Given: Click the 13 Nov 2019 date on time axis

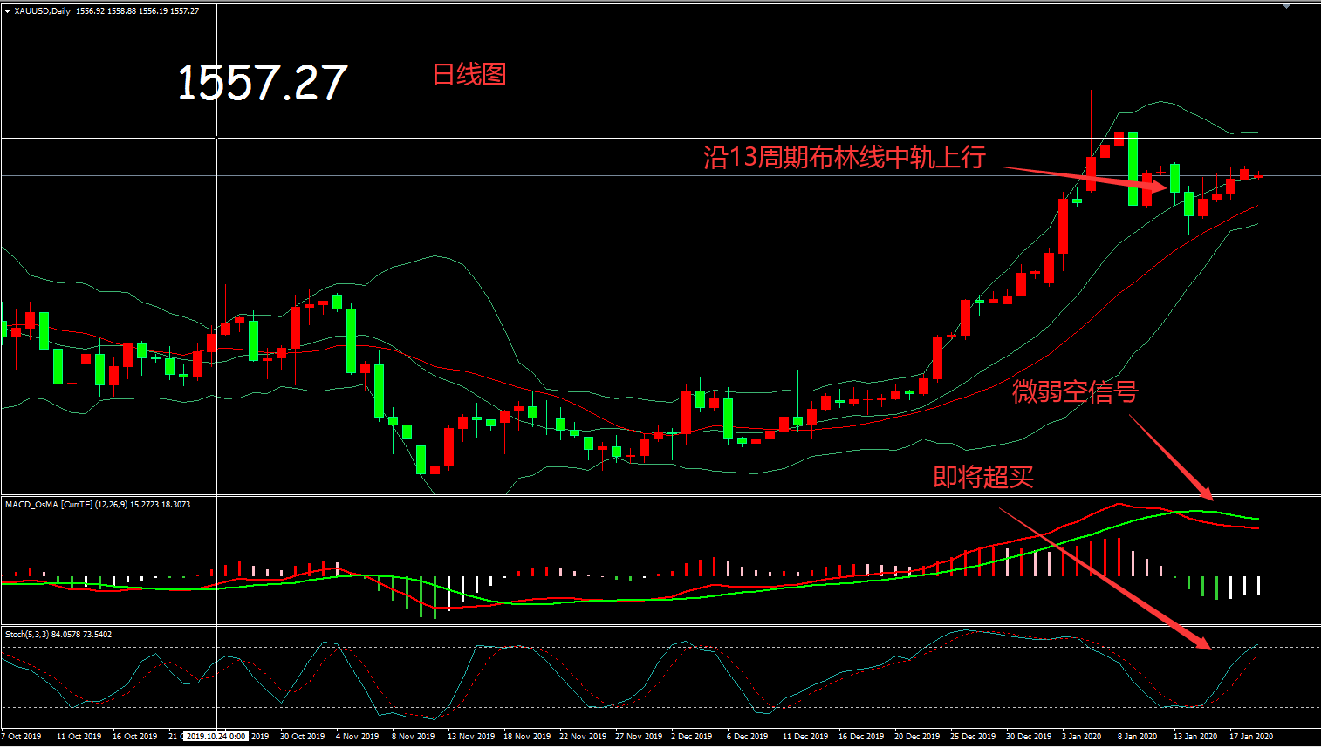Looking at the screenshot, I should (471, 737).
